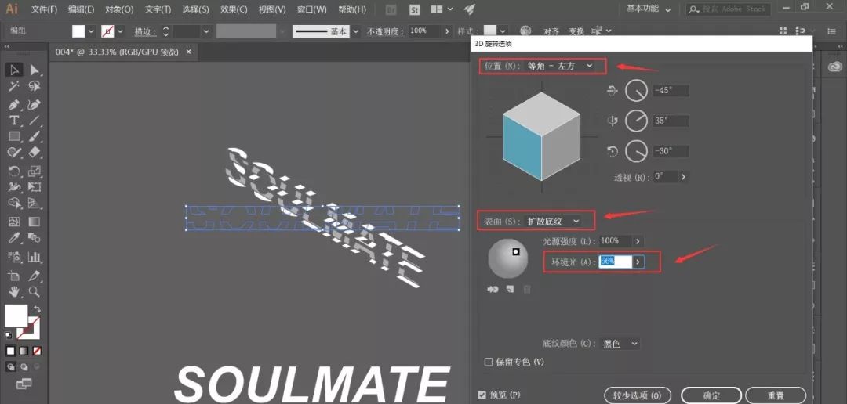Enable the 保留专色 checkbox
847x404 pixels.
[489, 362]
